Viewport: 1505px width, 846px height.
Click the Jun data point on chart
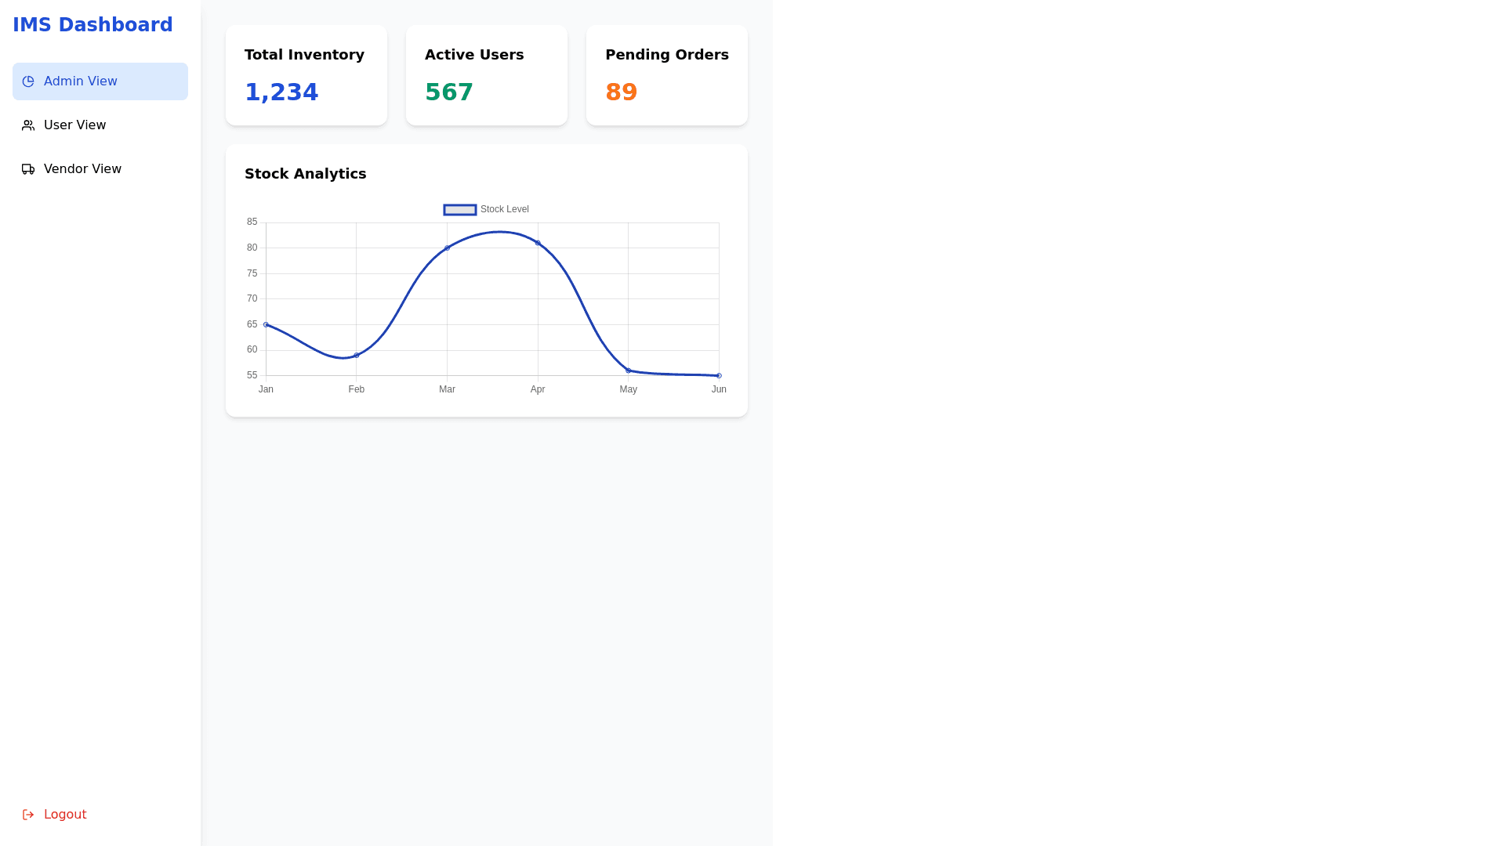pos(719,376)
